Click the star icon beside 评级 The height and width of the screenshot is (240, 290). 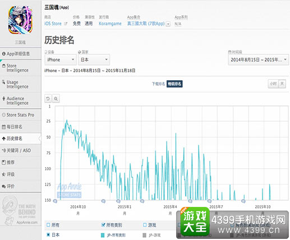[x=3, y=174]
